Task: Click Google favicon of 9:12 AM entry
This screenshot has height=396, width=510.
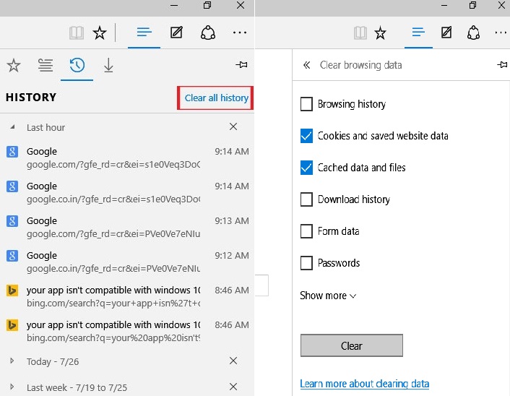Action: 12,256
